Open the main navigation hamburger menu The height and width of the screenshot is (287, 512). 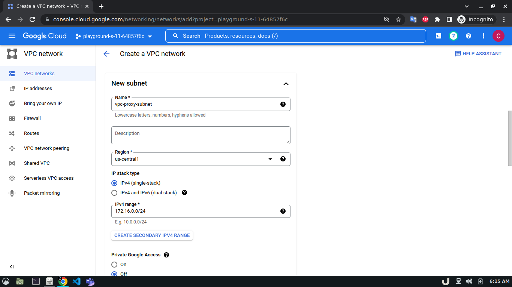(x=12, y=36)
